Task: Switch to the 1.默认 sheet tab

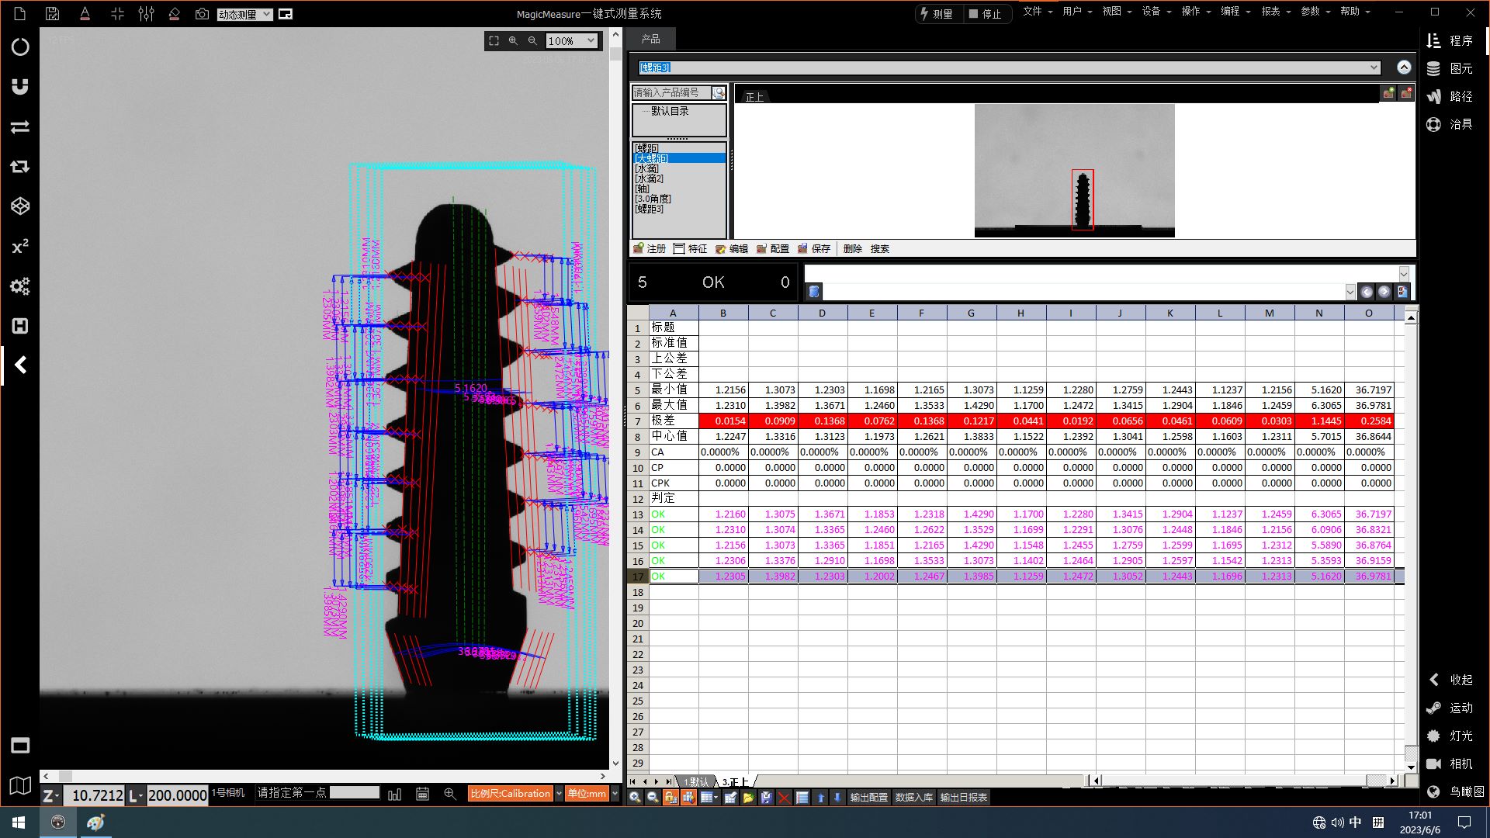Action: pos(695,781)
